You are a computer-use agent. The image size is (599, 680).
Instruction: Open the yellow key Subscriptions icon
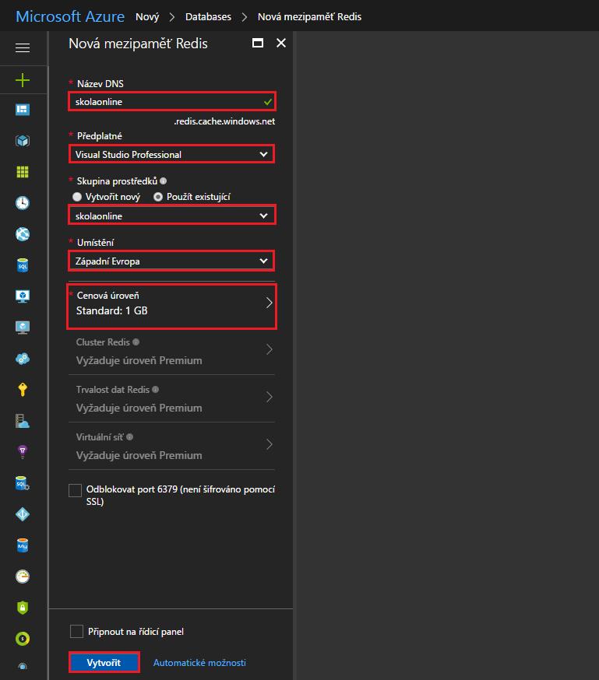[x=23, y=390]
